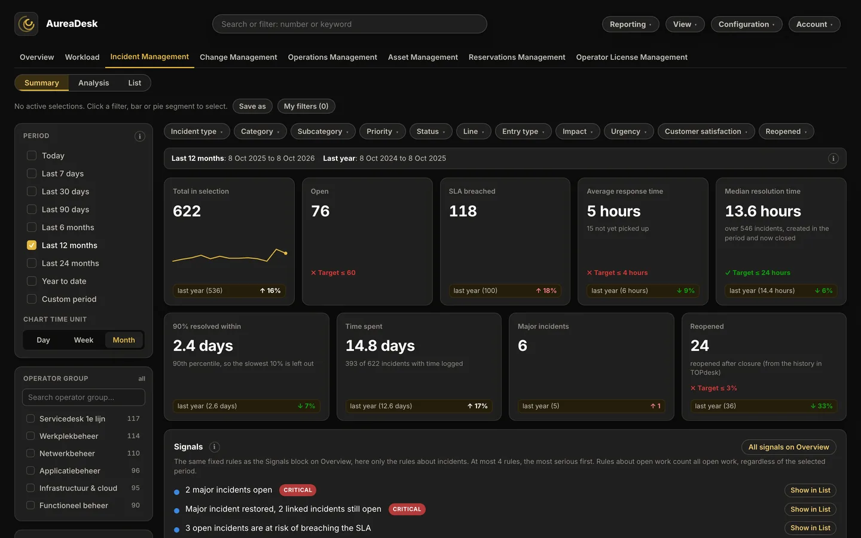The width and height of the screenshot is (861, 538).
Task: Go to the Asset Management tab
Action: (x=423, y=57)
